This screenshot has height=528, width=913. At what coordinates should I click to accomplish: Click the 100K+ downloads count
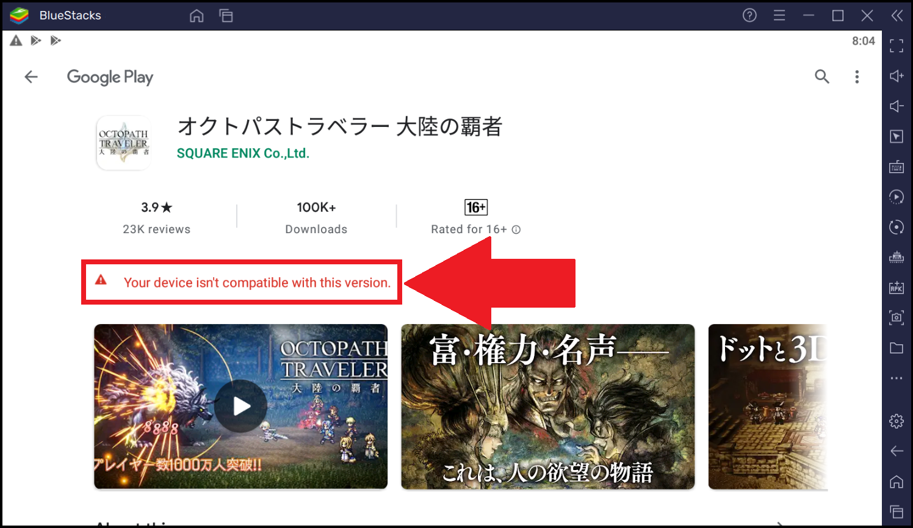coord(316,208)
